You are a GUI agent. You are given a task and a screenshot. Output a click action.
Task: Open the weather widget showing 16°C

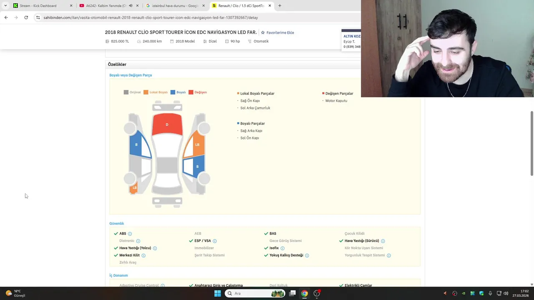click(15, 293)
